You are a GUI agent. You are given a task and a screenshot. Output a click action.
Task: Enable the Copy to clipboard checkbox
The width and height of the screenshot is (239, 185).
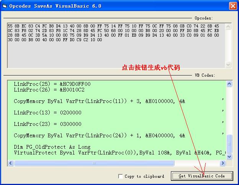coord(121,176)
